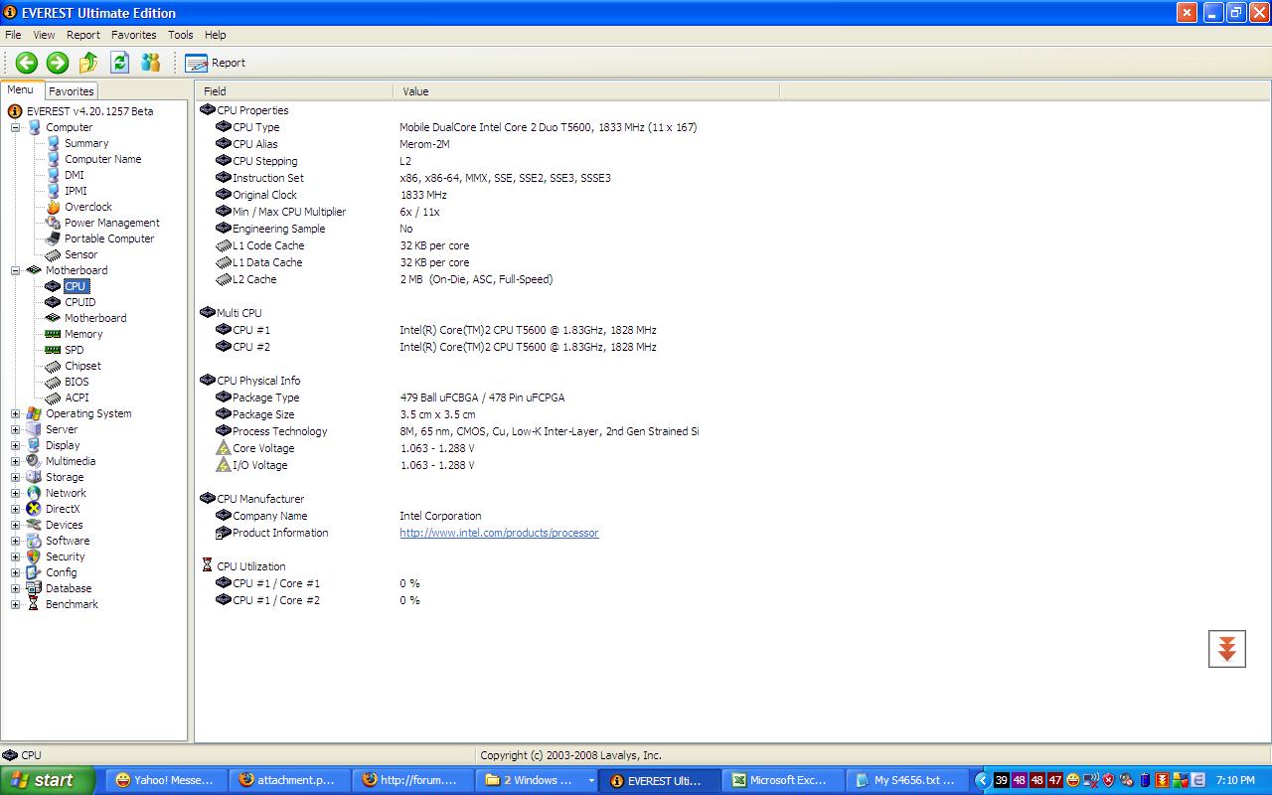Select the L2 Cache field row
The height and width of the screenshot is (795, 1272).
384,279
